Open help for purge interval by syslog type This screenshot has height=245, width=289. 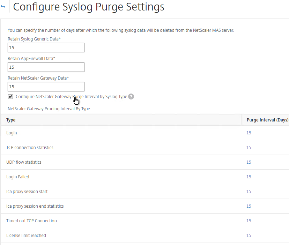point(131,97)
